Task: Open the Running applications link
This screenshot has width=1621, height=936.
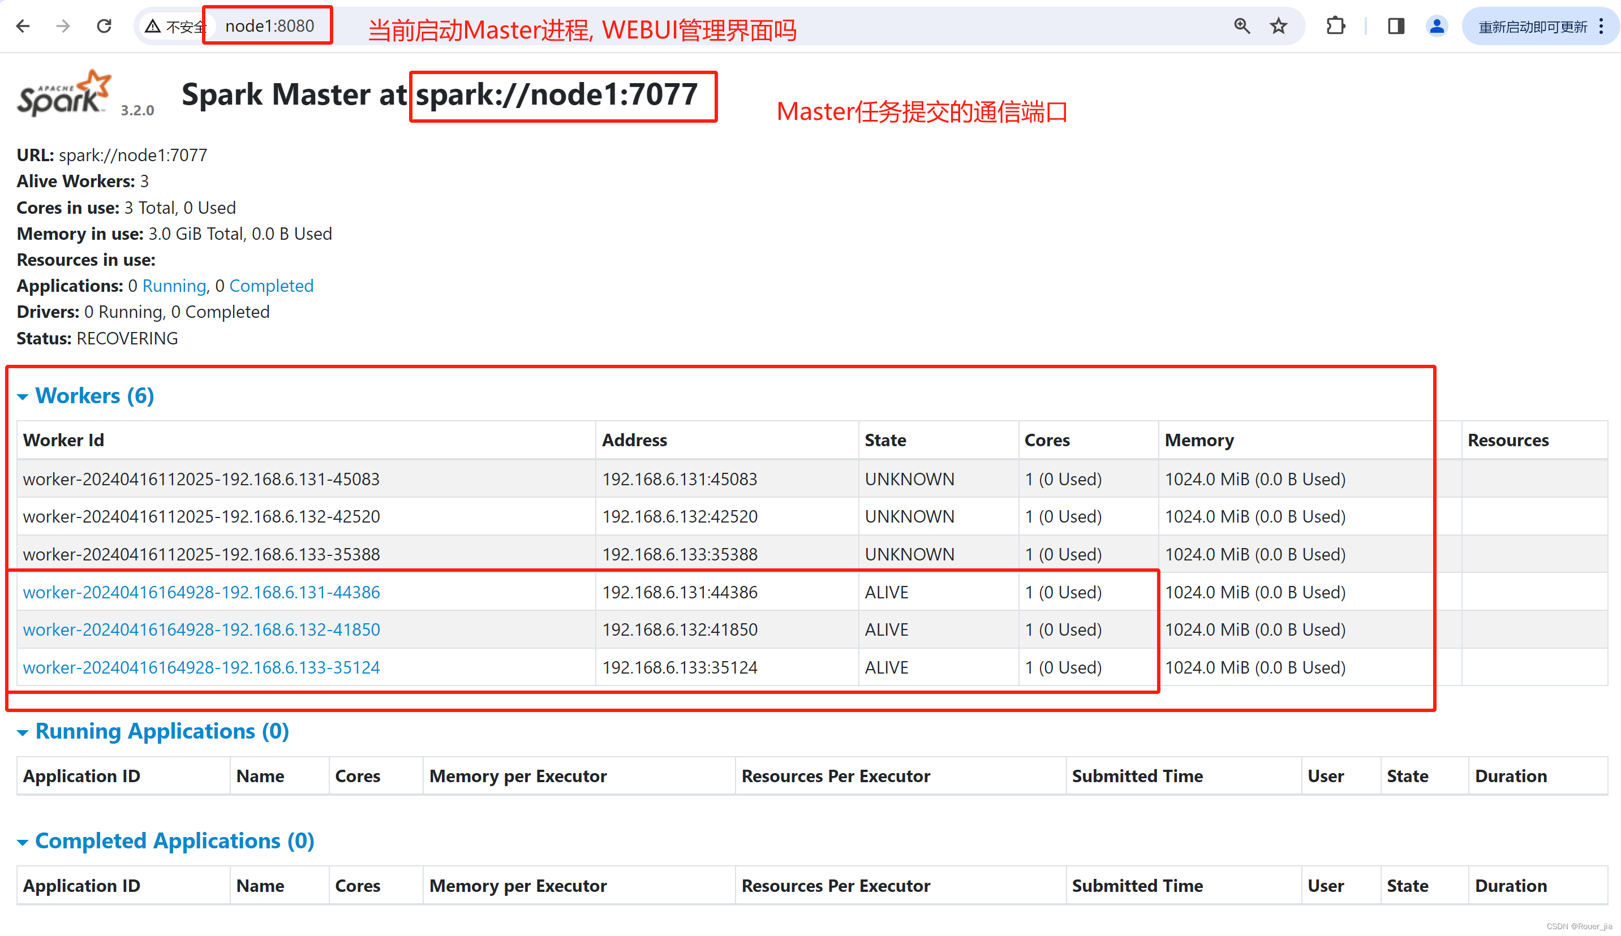Action: [x=174, y=286]
